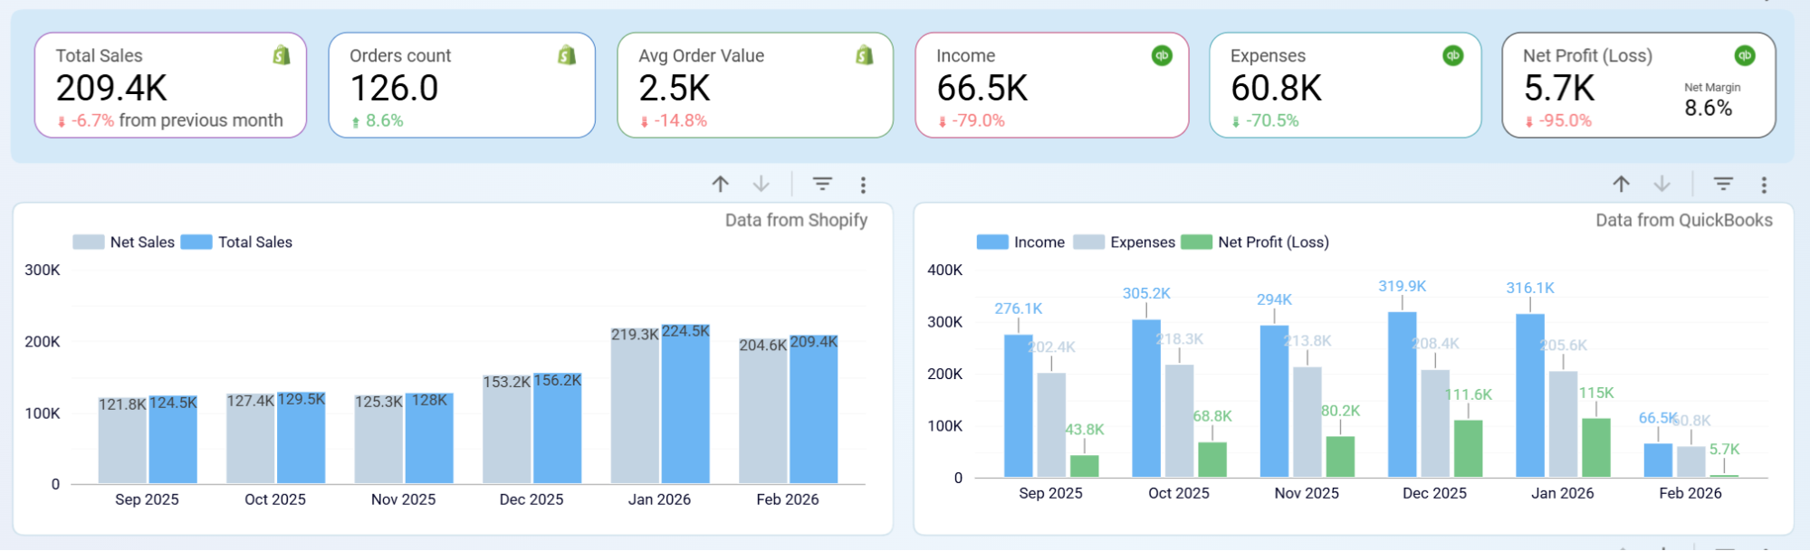Image resolution: width=1810 pixels, height=551 pixels.
Task: Click the Feb 2026 Income bar 66.5K
Action: 1658,460
